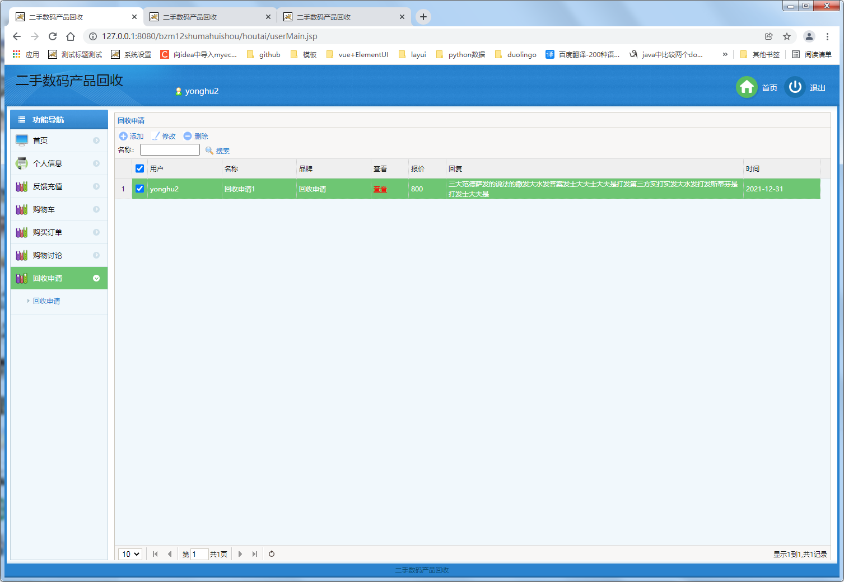Expand 反馈充值 sidebar arrow
This screenshot has height=582, width=844.
point(96,186)
